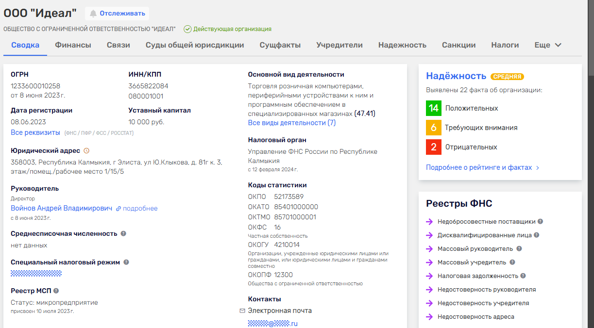Click help icon beside Реестр МСП

click(56, 291)
